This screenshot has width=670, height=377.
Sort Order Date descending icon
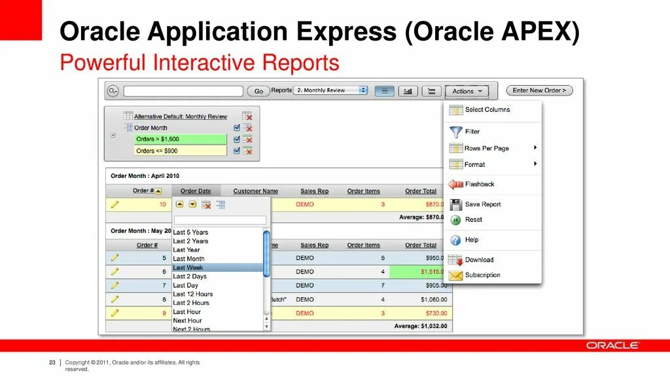pos(193,204)
